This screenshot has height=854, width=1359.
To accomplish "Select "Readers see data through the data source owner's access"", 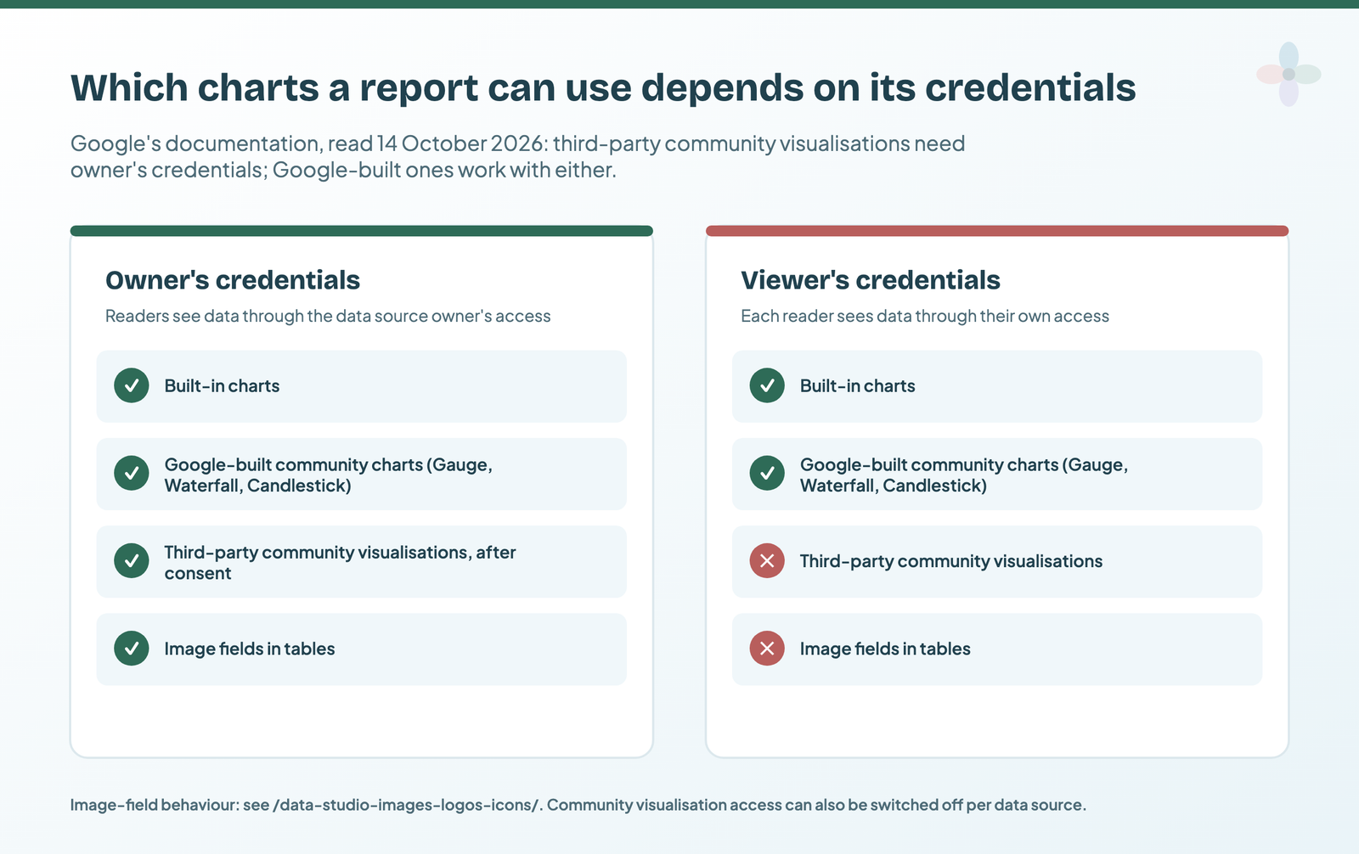I will tap(328, 316).
